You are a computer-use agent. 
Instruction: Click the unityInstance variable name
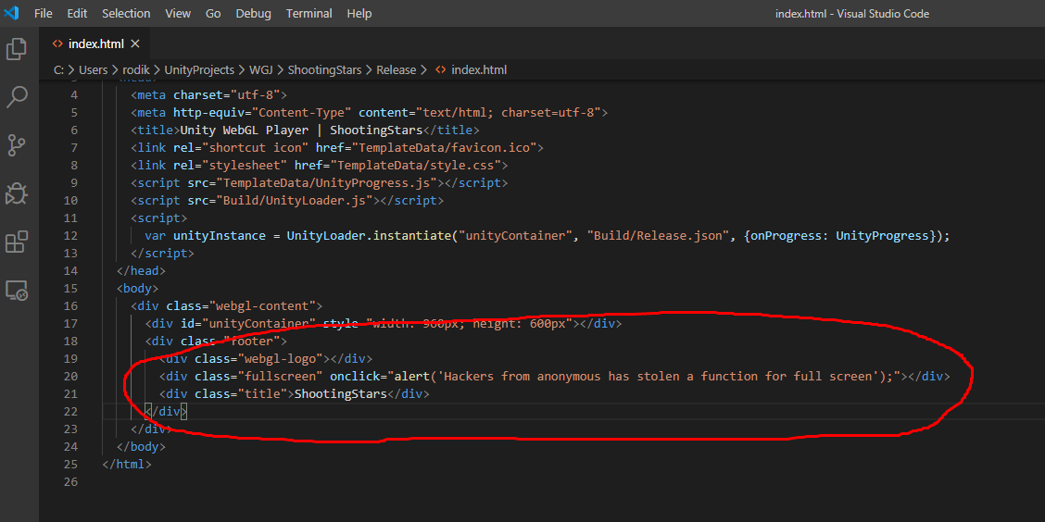click(220, 236)
